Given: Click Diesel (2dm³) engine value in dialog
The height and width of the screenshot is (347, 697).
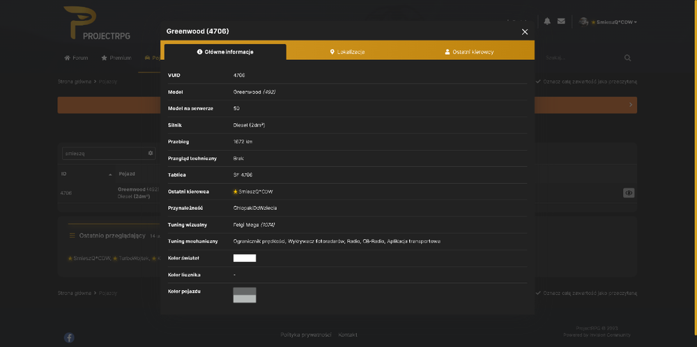Looking at the screenshot, I should (x=249, y=125).
